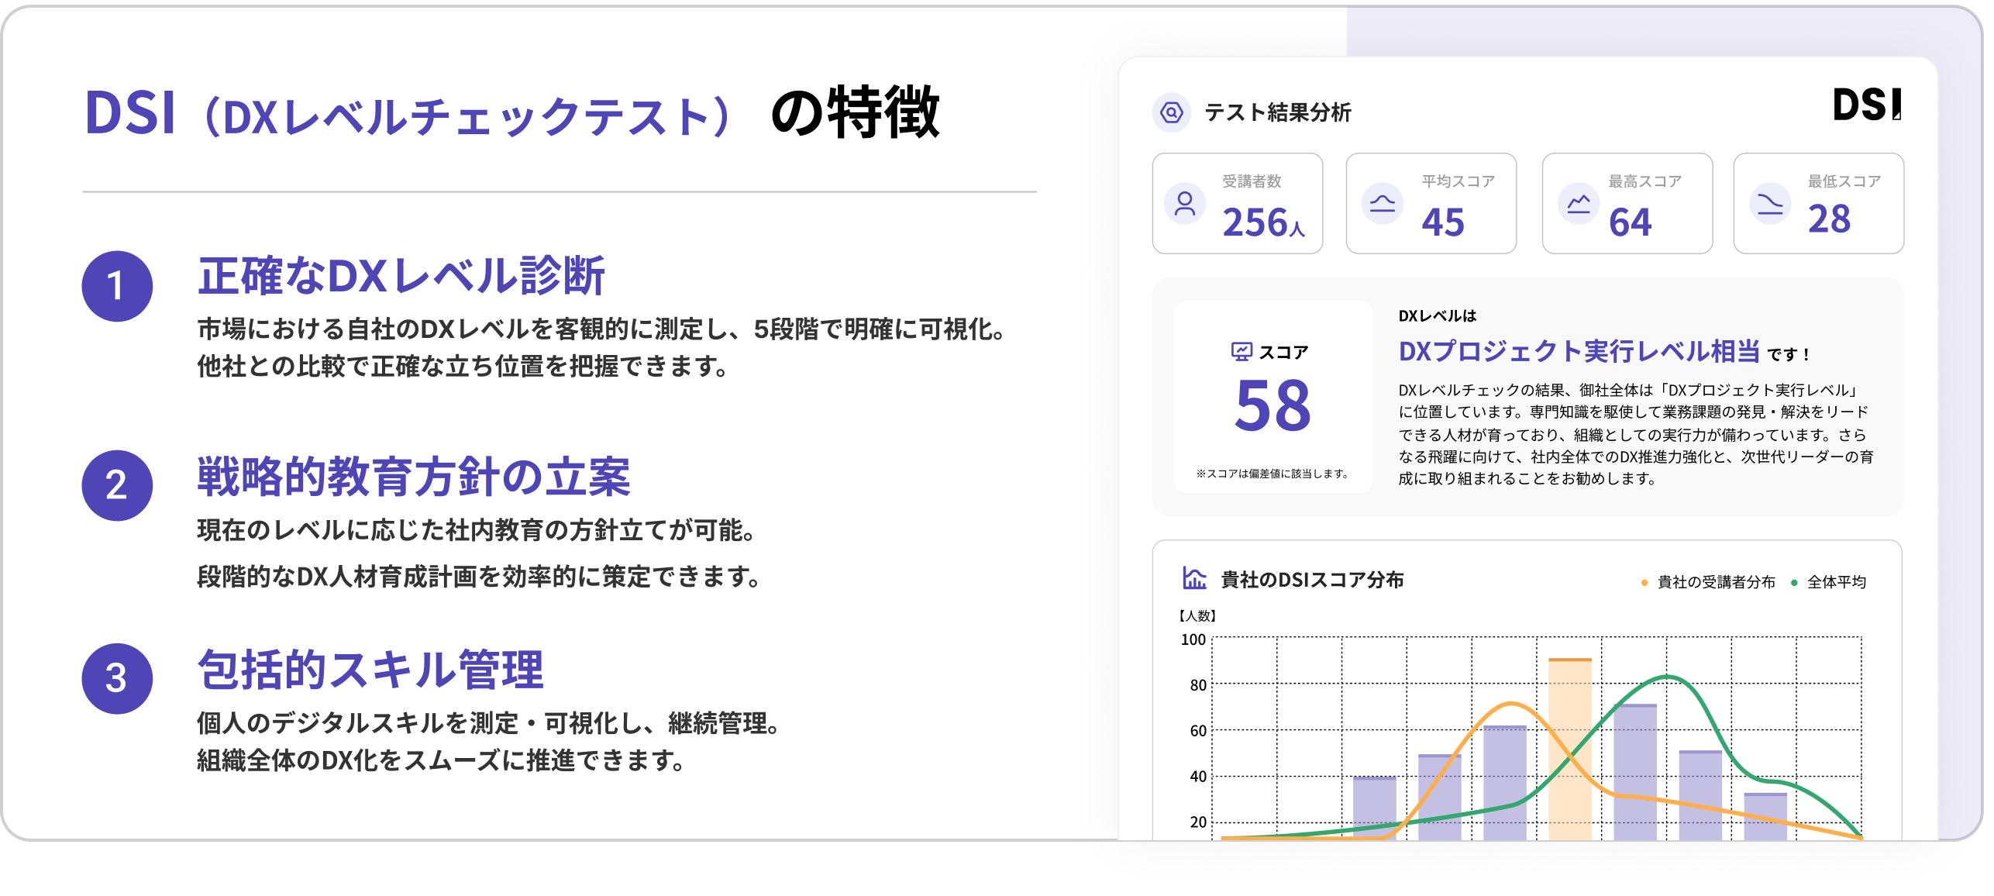Click the orange 貴社の受講者分布 legend dot
Image resolution: width=1994 pixels, height=896 pixels.
[1644, 583]
